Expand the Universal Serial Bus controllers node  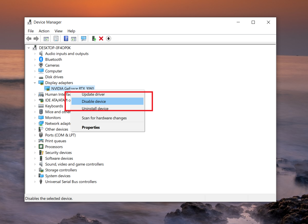[35, 182]
